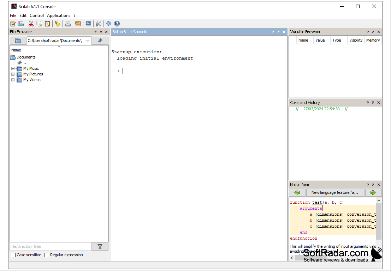Click the 'New language feature' news title button
This screenshot has height=271, width=391.
click(335, 192)
